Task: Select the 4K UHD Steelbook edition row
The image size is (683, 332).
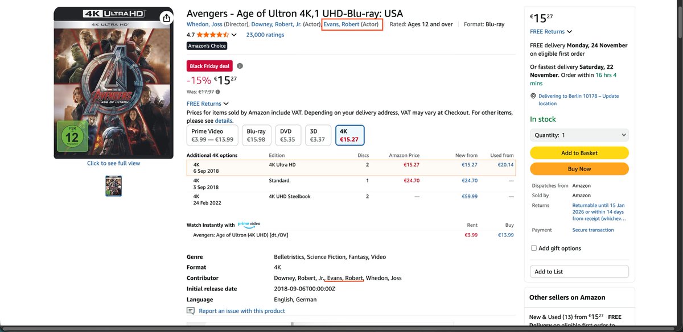Action: [351, 200]
